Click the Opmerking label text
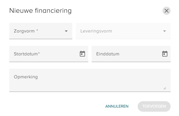This screenshot has height=116, width=179. [26, 77]
